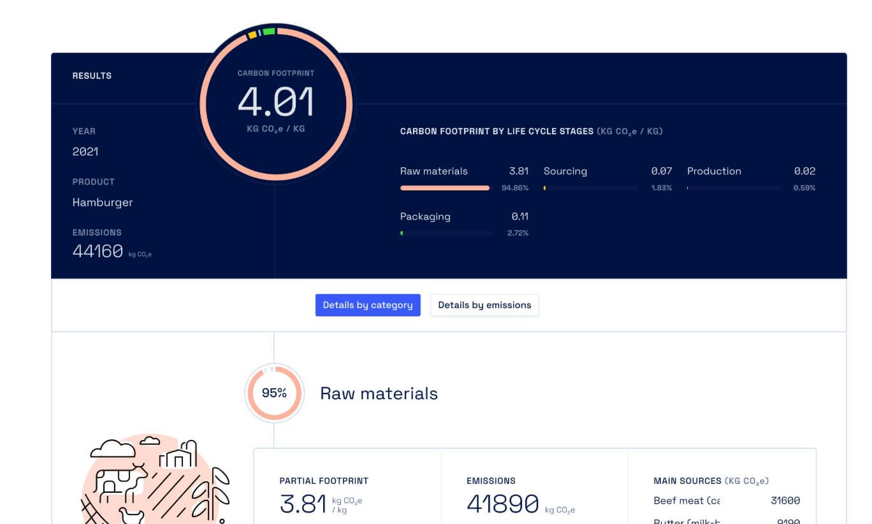Image resolution: width=872 pixels, height=524 pixels.
Task: Click the Raw materials dot indicator
Action: (x=404, y=187)
